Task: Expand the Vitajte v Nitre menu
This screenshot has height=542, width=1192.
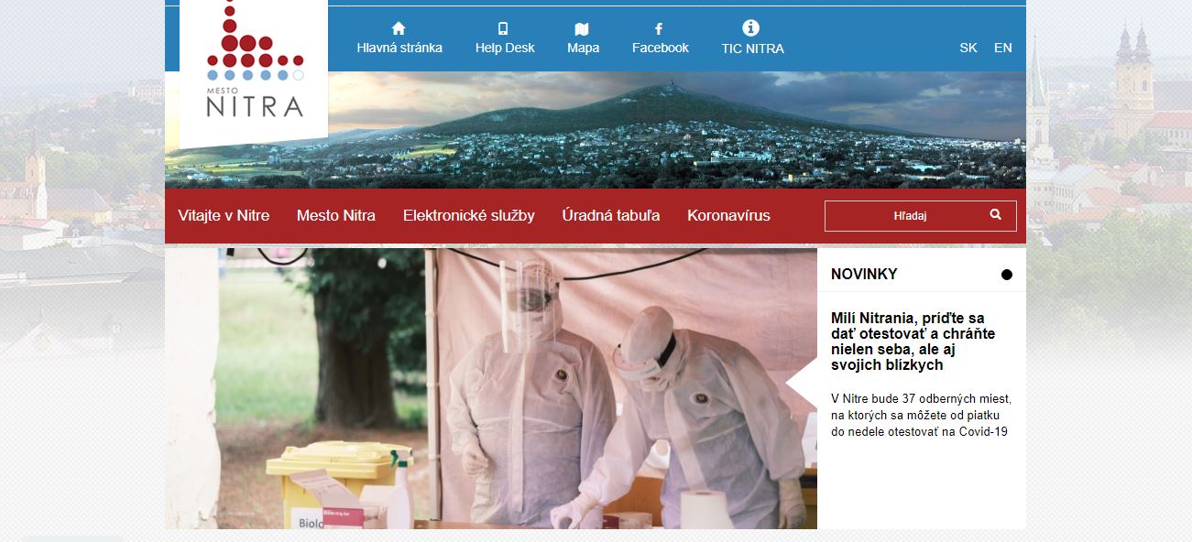Action: coord(224,216)
